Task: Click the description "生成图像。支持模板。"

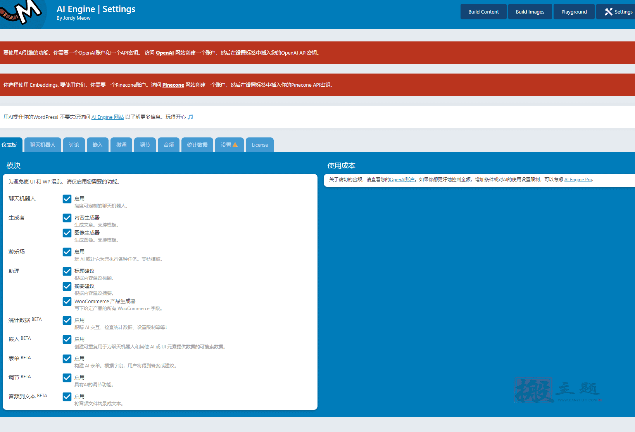Action: tap(97, 240)
